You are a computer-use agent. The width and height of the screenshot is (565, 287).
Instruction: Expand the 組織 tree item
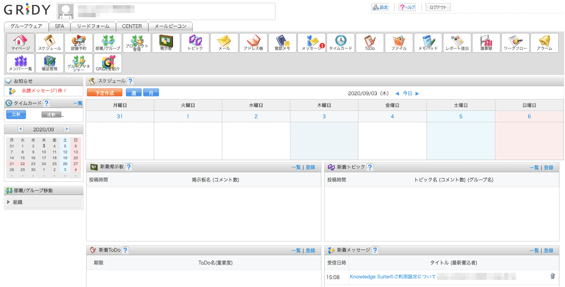pos(9,202)
